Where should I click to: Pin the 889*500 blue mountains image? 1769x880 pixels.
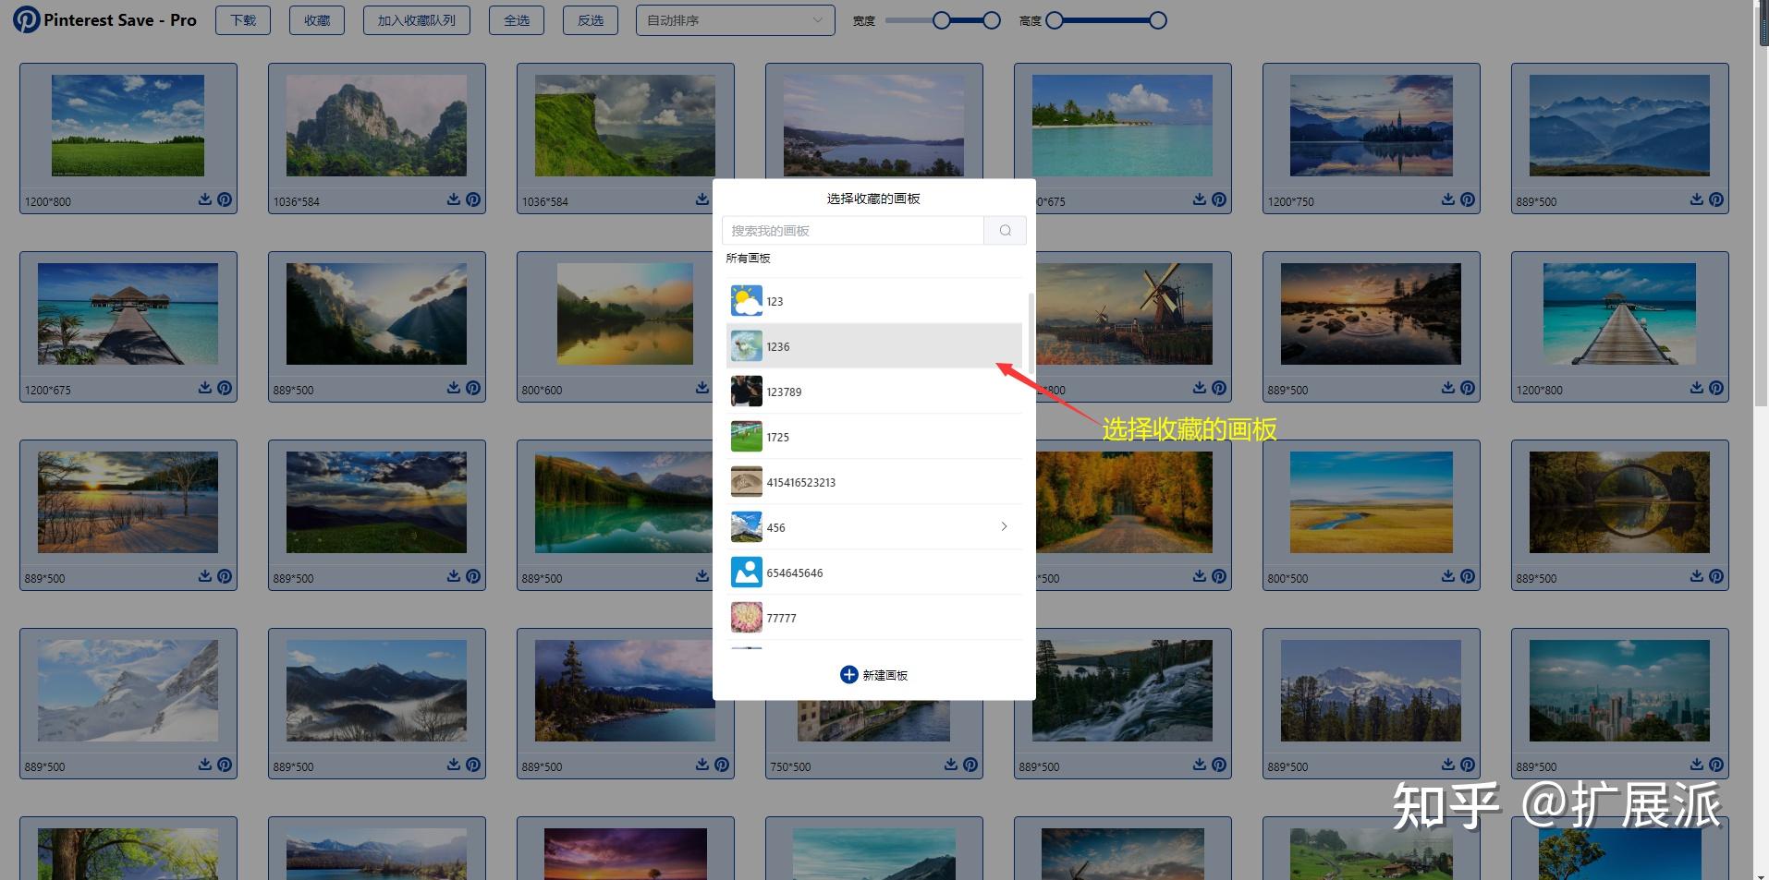1716,199
